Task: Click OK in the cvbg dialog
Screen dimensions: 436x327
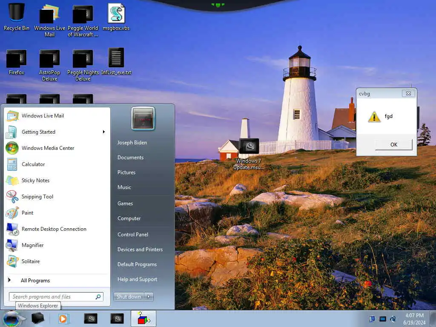Action: click(394, 145)
